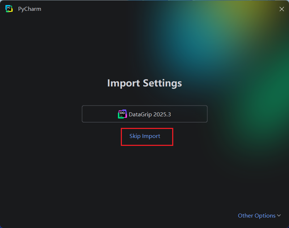The width and height of the screenshot is (289, 228).
Task: Click the PyCharm logo icon in title bar
Action: click(x=9, y=9)
